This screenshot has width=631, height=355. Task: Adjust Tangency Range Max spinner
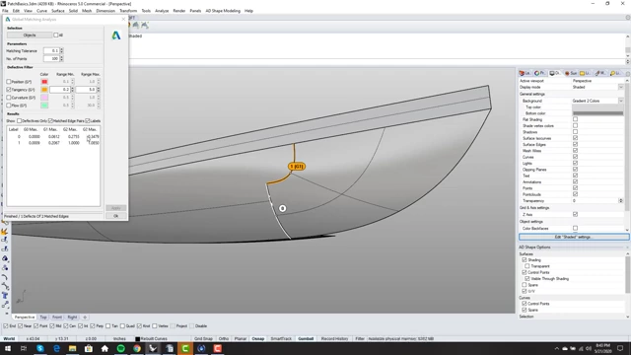tap(99, 90)
